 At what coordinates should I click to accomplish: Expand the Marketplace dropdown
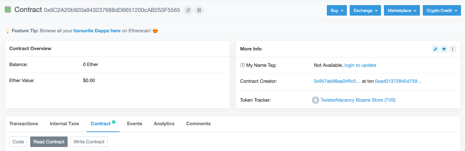click(x=402, y=11)
